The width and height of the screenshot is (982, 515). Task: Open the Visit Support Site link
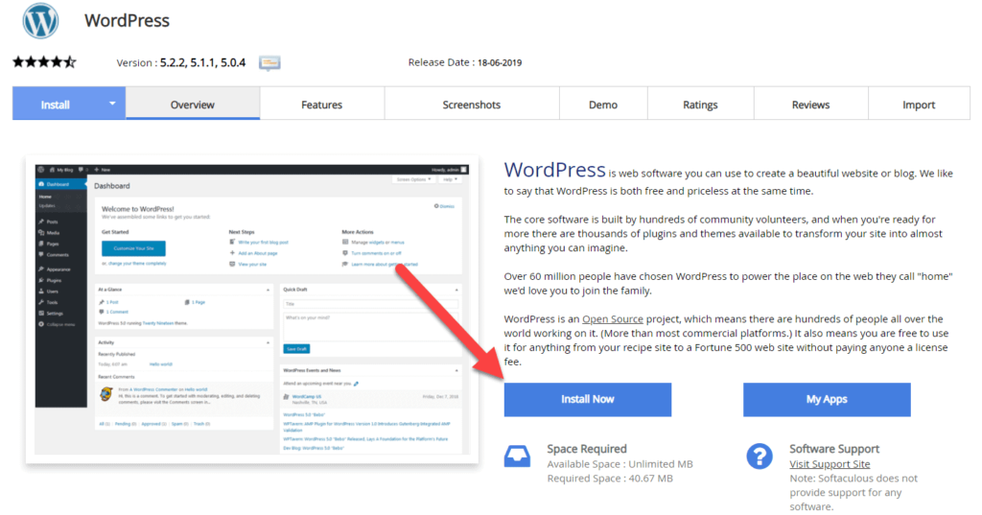click(x=830, y=464)
